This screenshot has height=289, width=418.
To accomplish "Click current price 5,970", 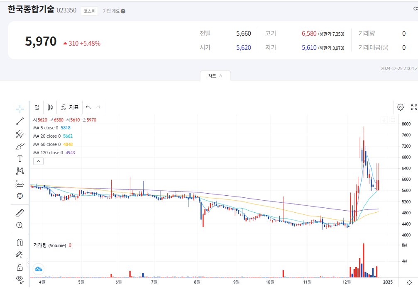I will [41, 41].
